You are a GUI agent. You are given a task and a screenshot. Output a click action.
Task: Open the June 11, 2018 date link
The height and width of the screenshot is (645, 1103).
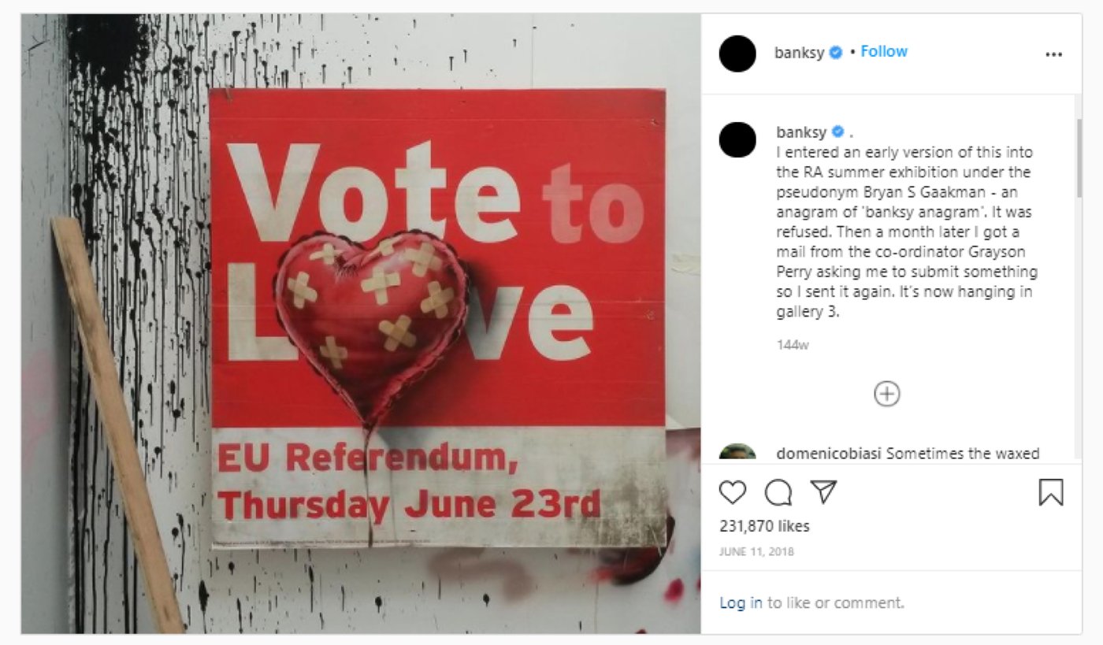tap(756, 551)
